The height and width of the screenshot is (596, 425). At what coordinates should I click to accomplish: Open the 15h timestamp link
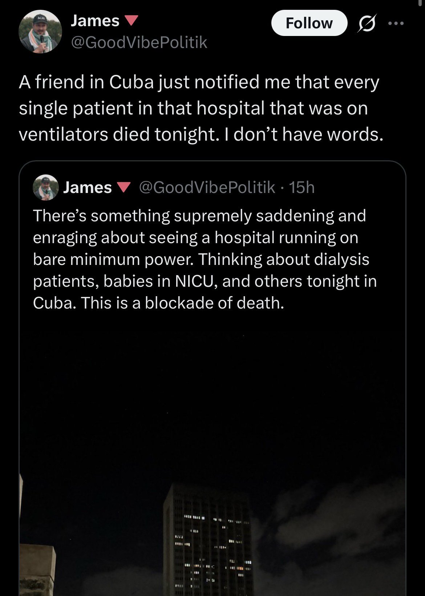(303, 187)
